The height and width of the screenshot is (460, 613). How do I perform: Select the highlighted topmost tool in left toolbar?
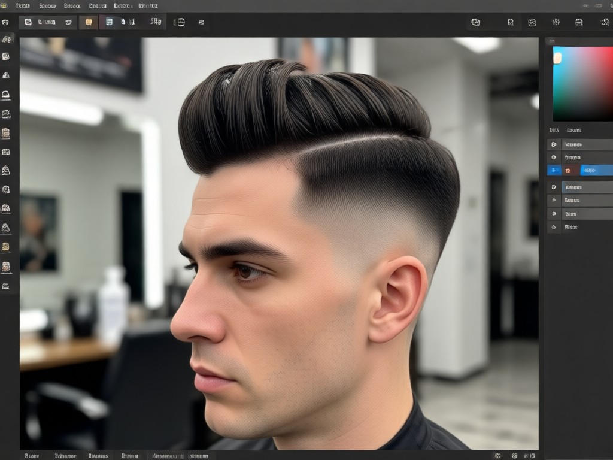[7, 39]
